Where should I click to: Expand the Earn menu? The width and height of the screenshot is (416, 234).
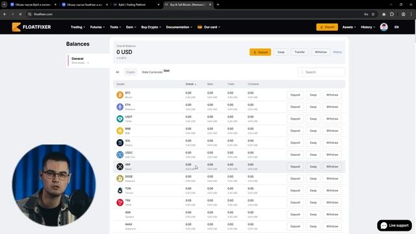(131, 27)
